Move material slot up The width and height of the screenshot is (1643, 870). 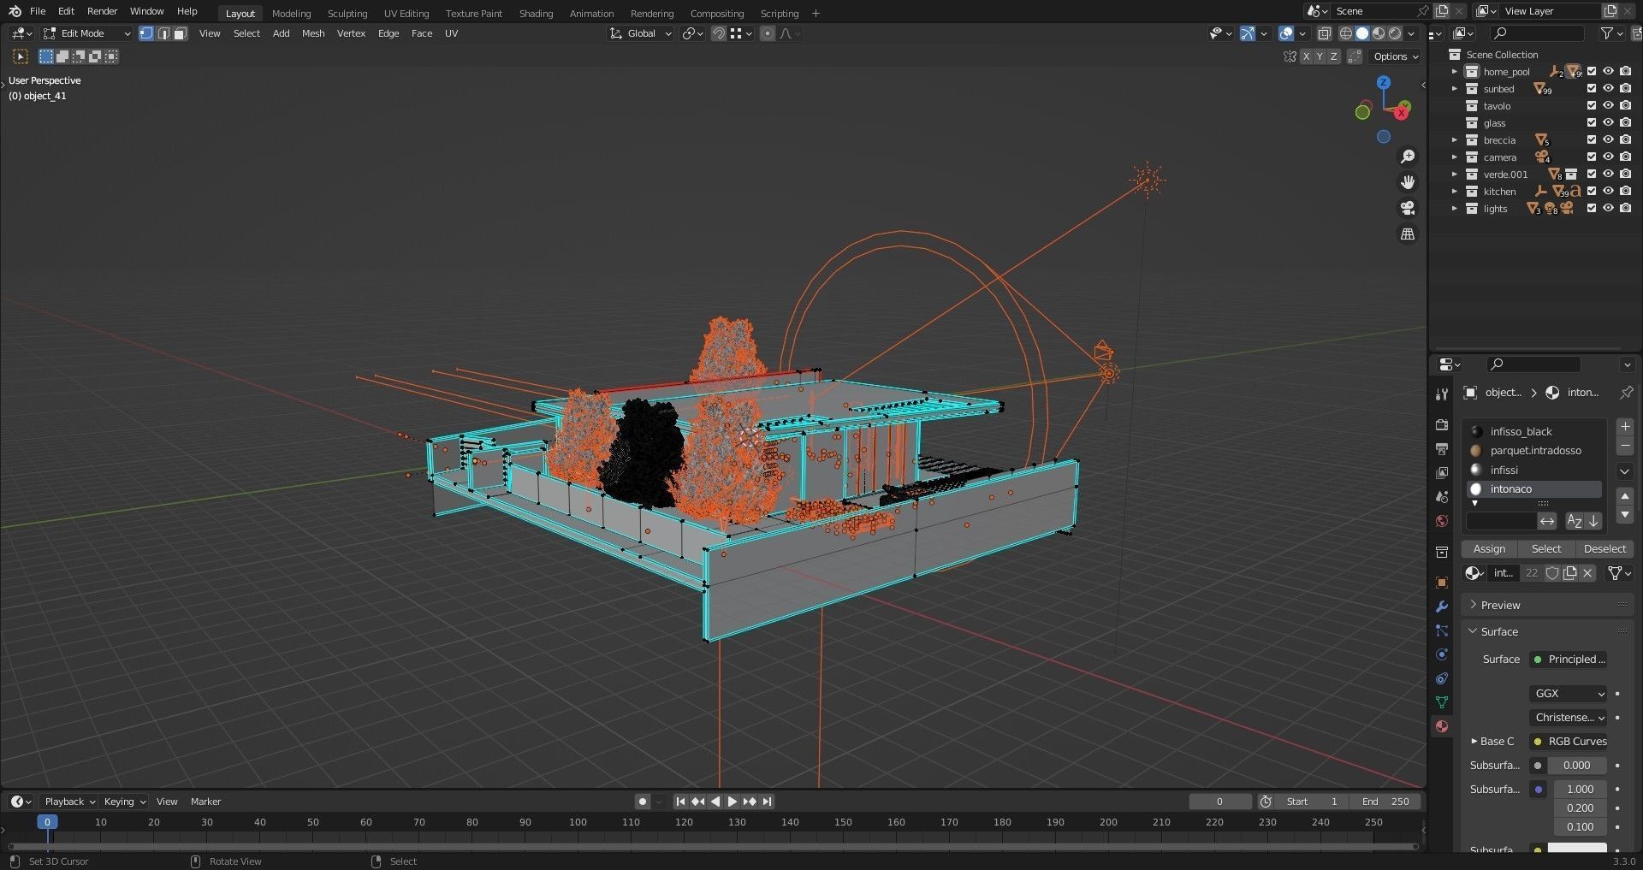coord(1624,496)
